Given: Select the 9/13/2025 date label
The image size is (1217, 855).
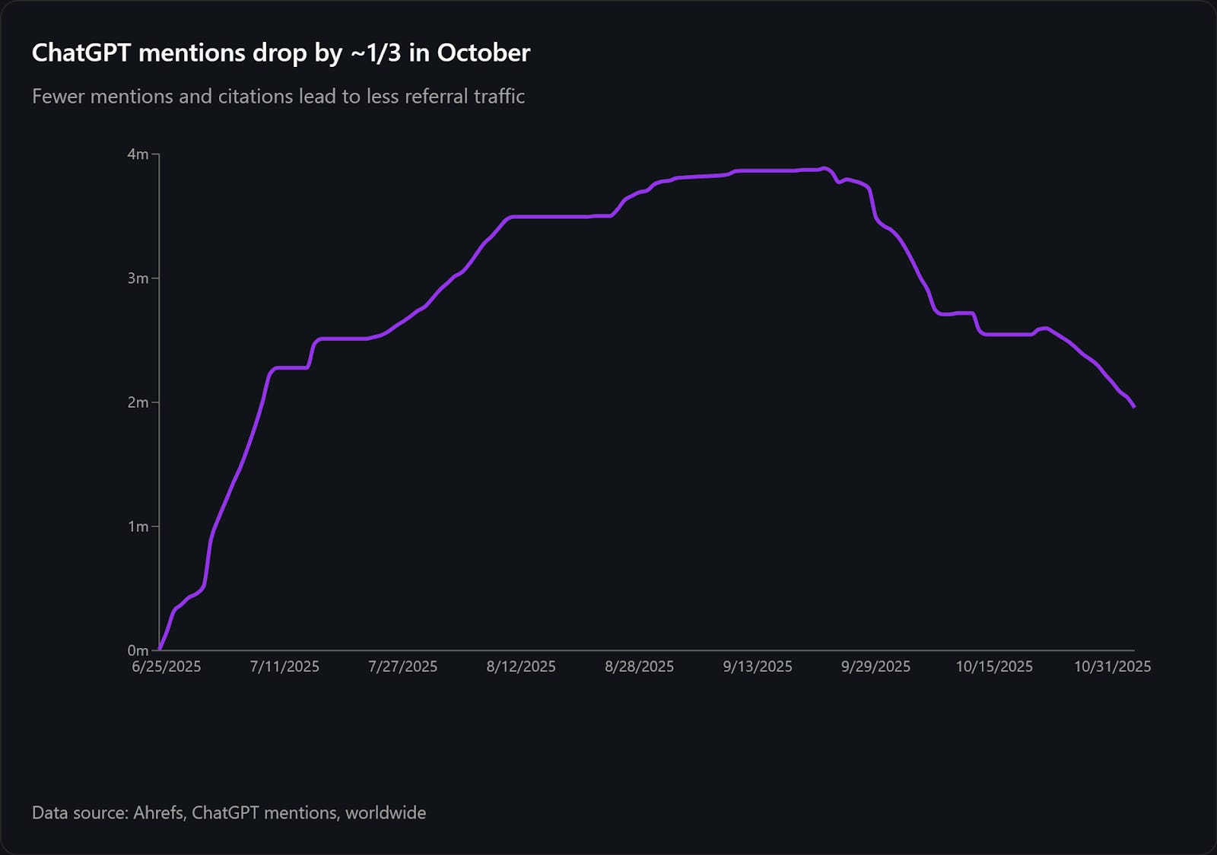Looking at the screenshot, I should pos(758,666).
